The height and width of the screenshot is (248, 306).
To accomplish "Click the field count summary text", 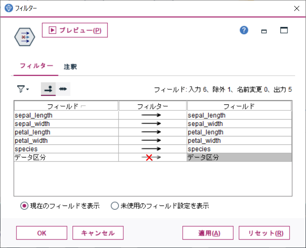I will 223,89.
